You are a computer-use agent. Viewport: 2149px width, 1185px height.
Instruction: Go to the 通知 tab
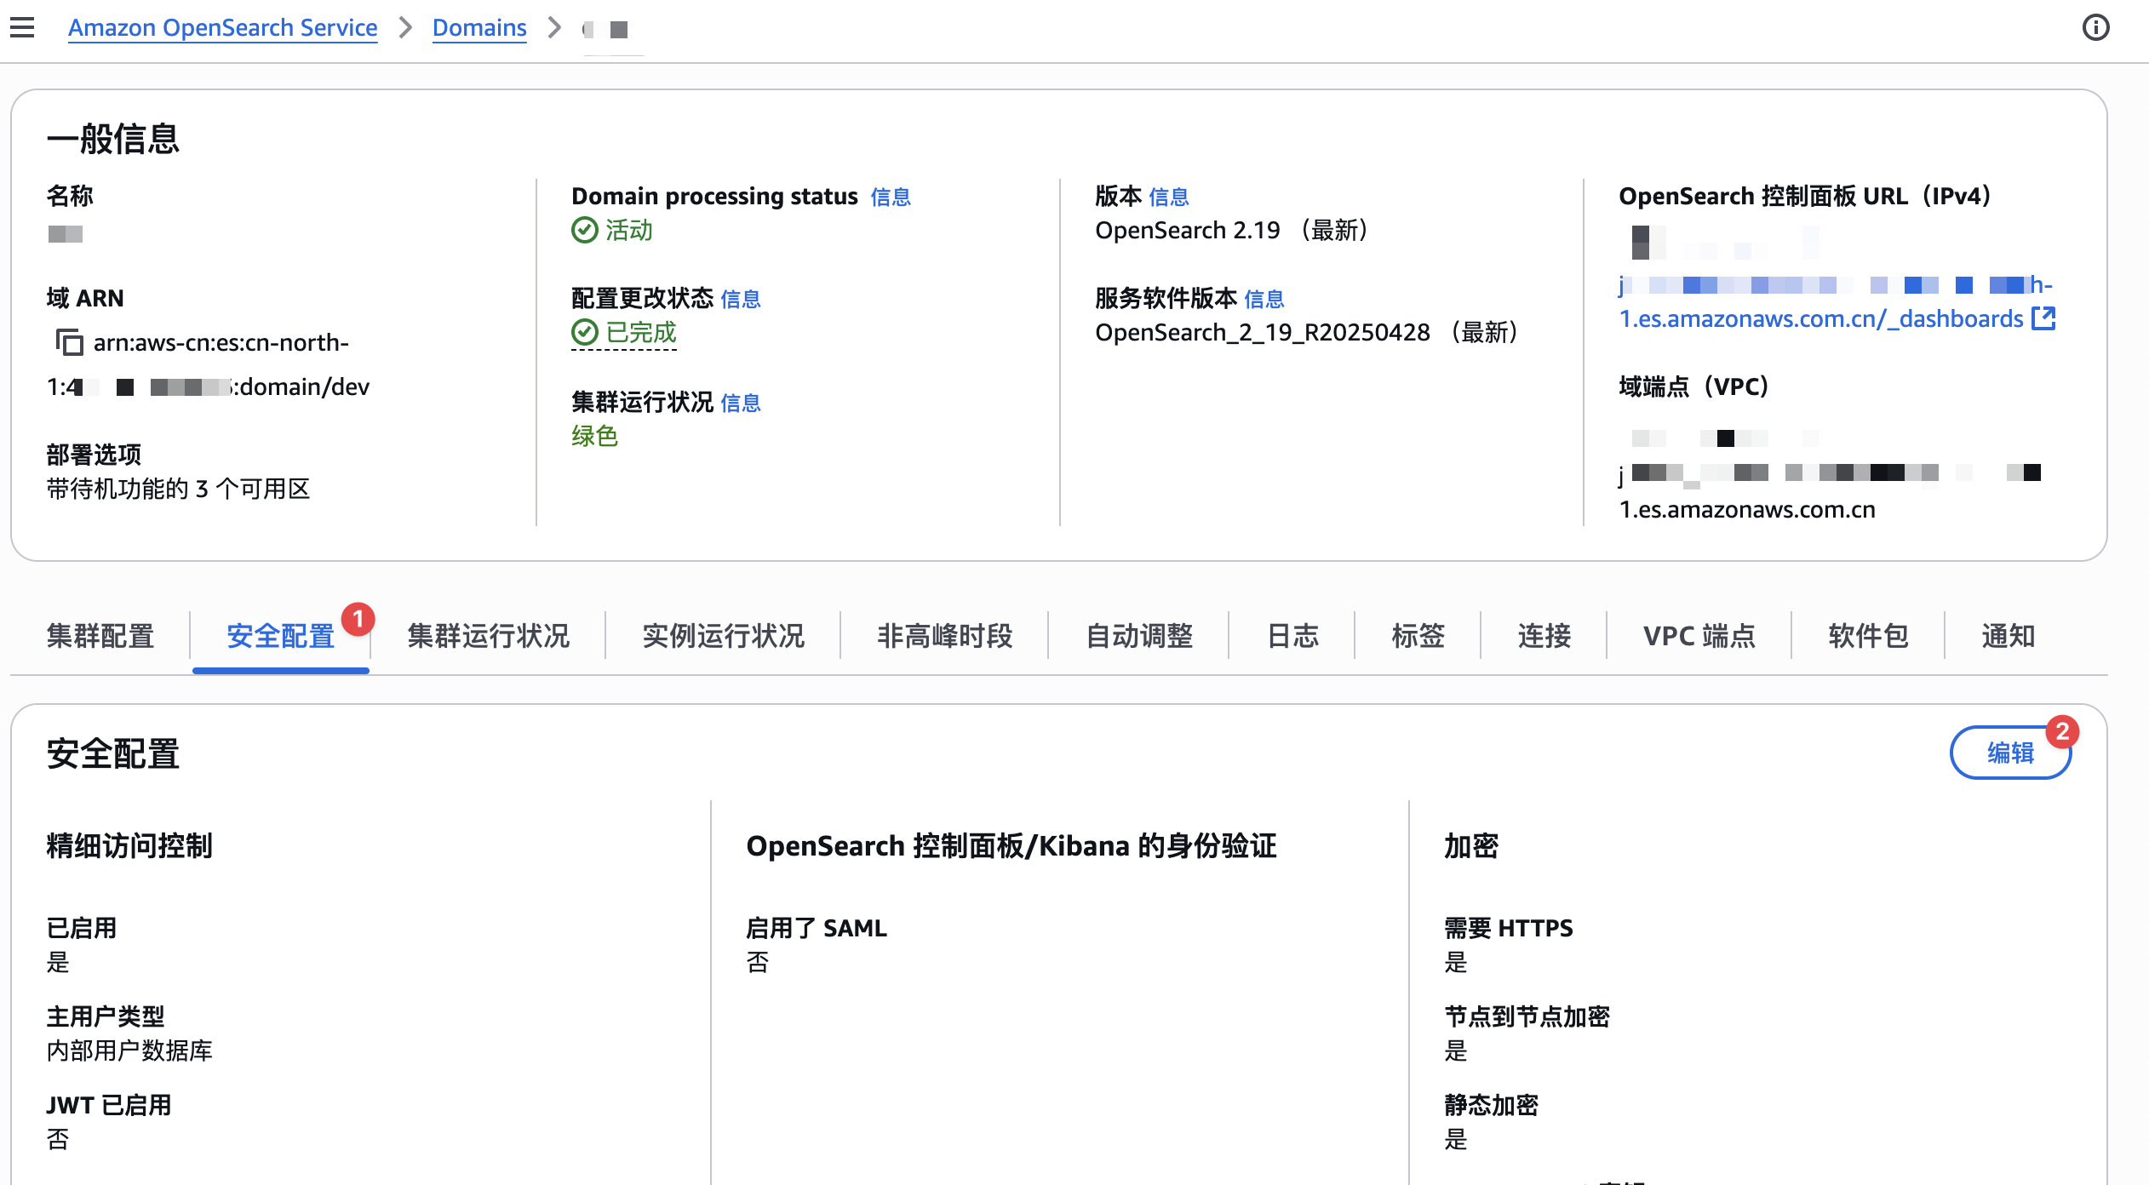point(2008,636)
